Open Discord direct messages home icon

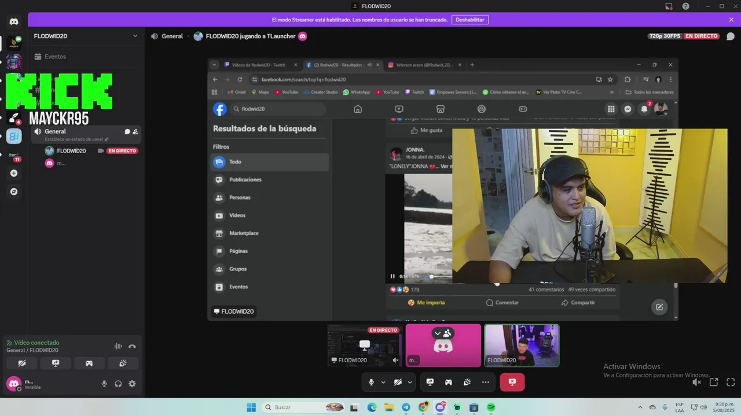pyautogui.click(x=14, y=22)
